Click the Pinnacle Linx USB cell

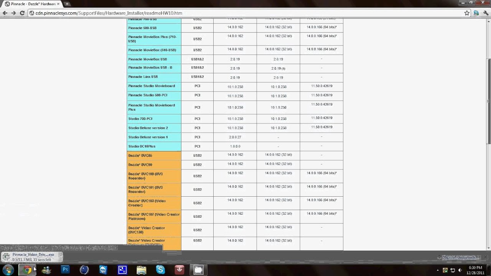154,77
